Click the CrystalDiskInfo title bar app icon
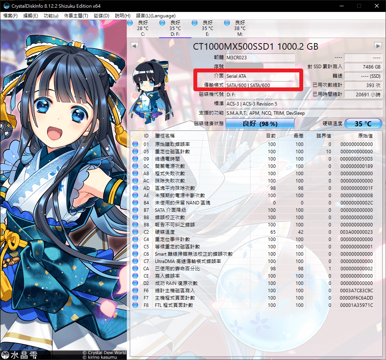 (7, 6)
